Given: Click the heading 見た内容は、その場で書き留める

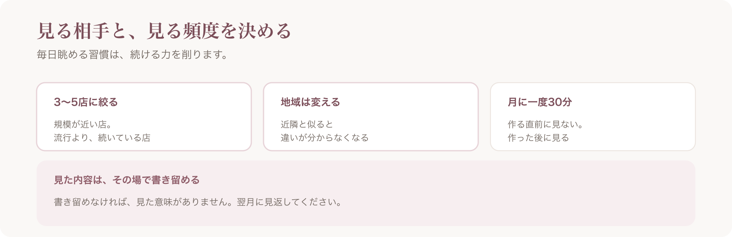Looking at the screenshot, I should (x=127, y=180).
